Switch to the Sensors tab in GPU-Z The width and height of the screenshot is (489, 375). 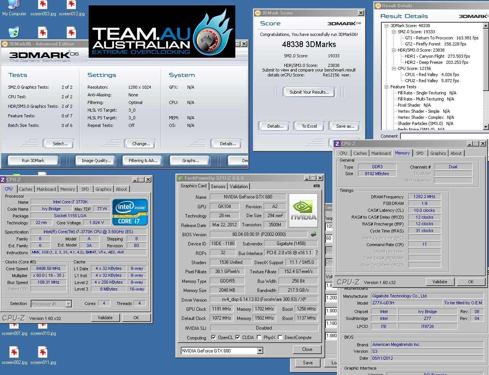click(x=218, y=187)
